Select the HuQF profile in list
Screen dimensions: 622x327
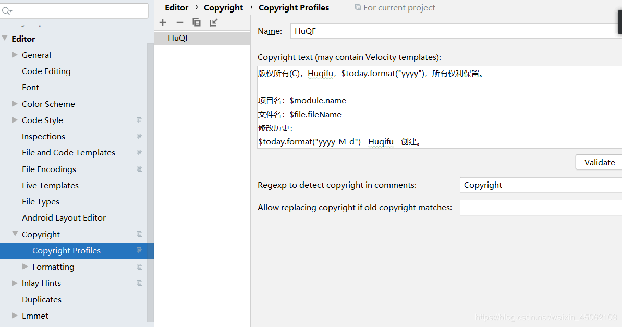tap(202, 38)
